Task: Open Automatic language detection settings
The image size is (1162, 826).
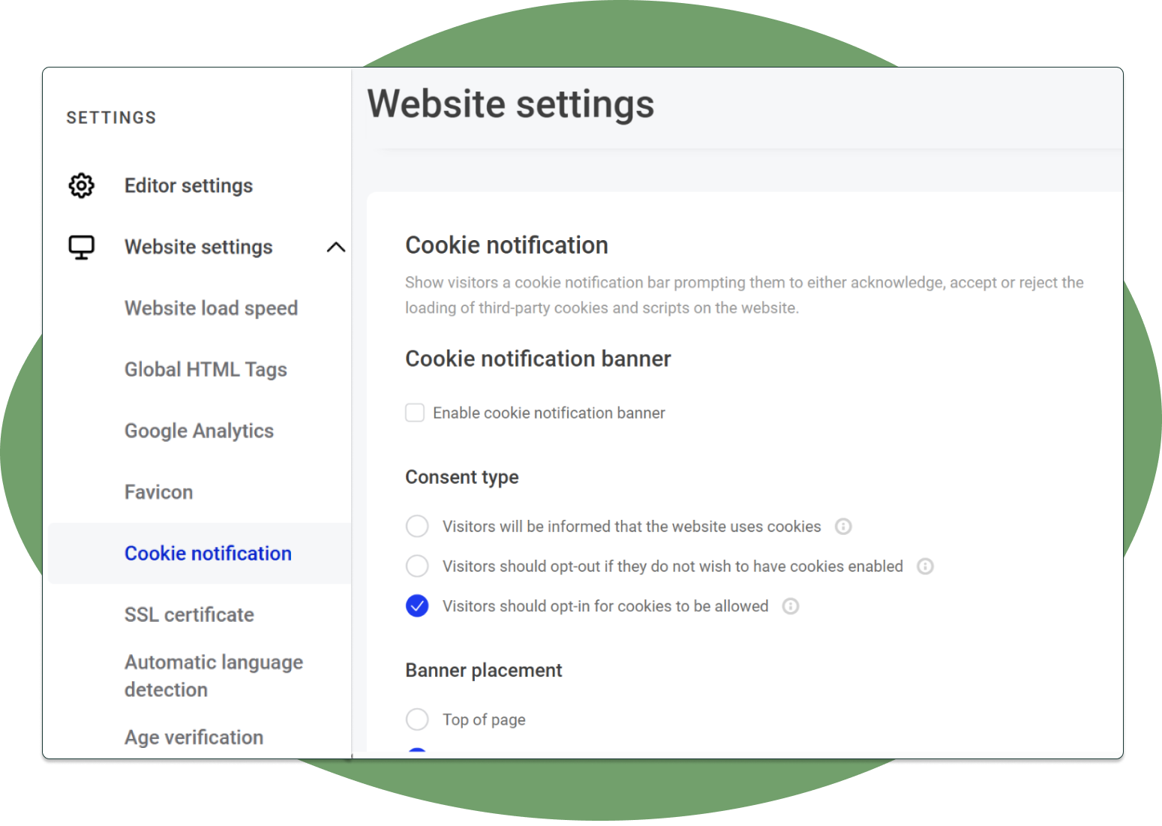Action: point(214,675)
